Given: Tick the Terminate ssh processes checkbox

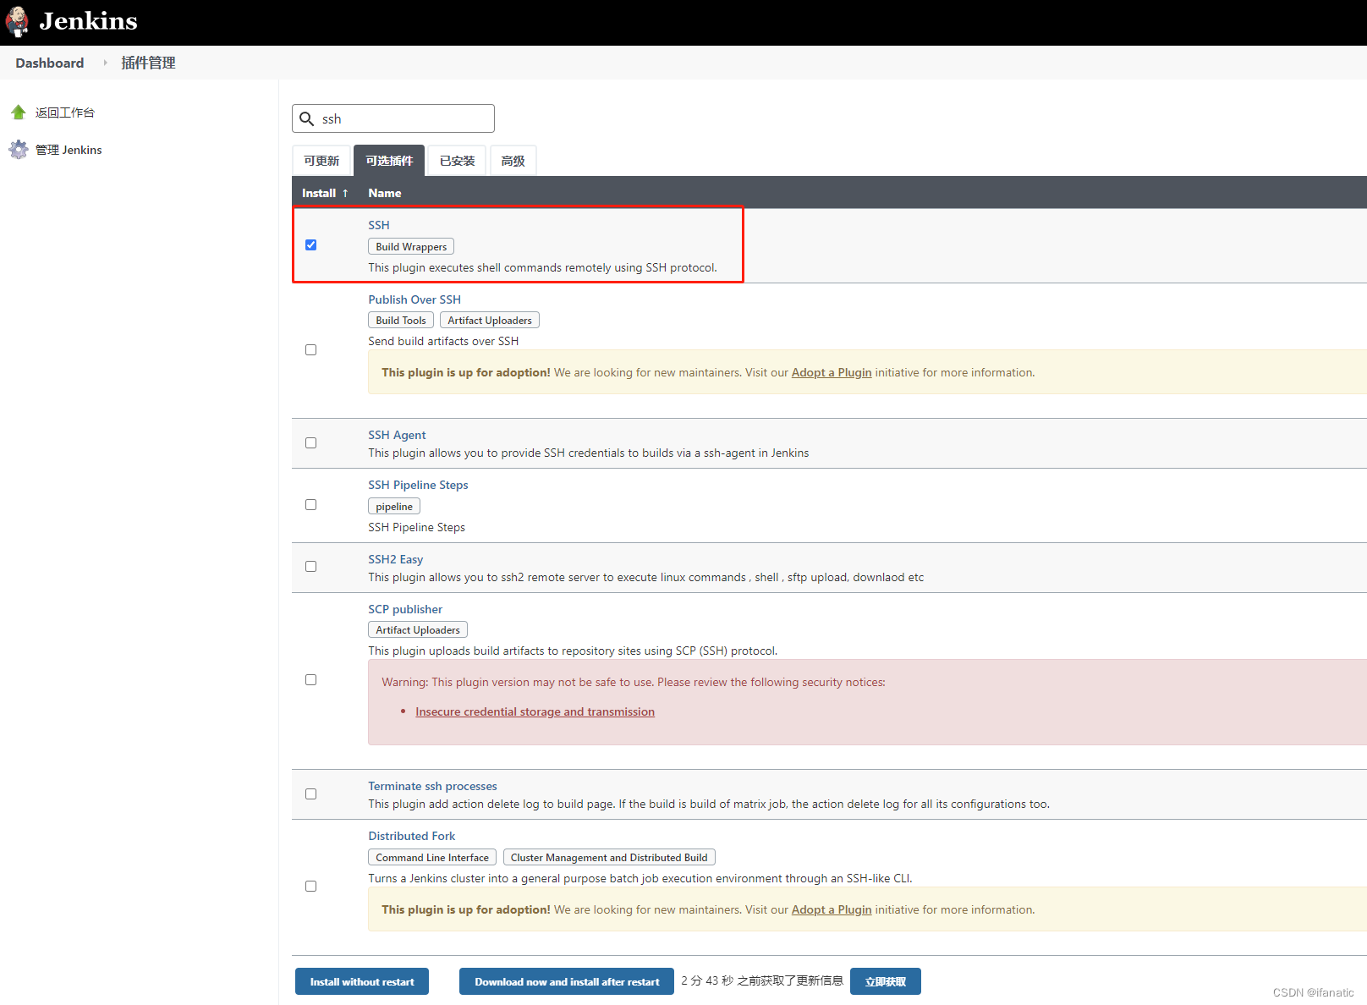Looking at the screenshot, I should [x=310, y=794].
